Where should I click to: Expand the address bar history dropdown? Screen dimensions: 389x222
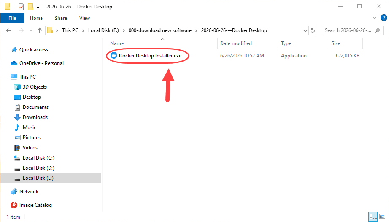point(305,30)
